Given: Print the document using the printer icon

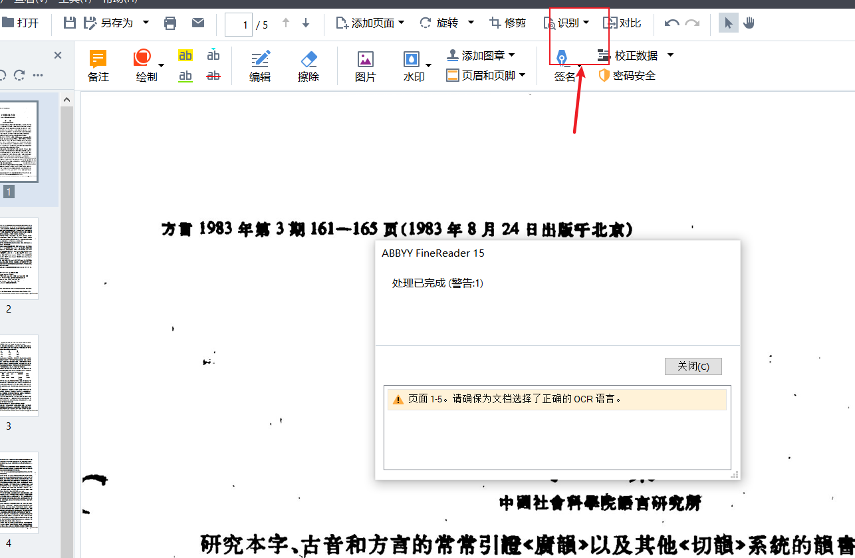Looking at the screenshot, I should [170, 23].
